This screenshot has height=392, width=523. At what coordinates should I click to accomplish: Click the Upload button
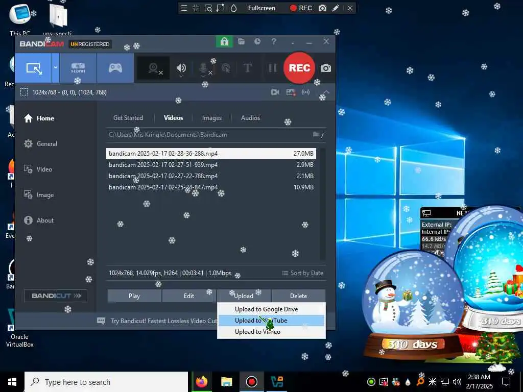244,296
